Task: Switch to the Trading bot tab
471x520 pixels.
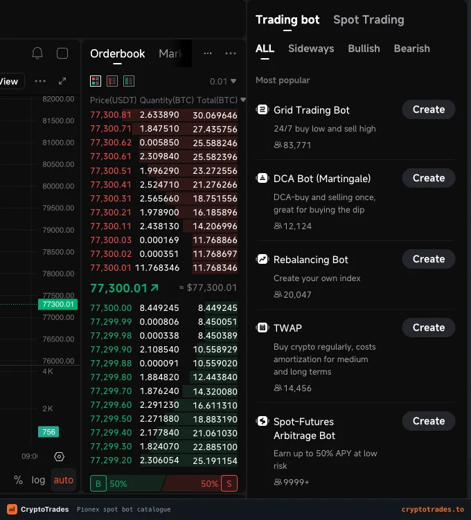Action: click(287, 20)
